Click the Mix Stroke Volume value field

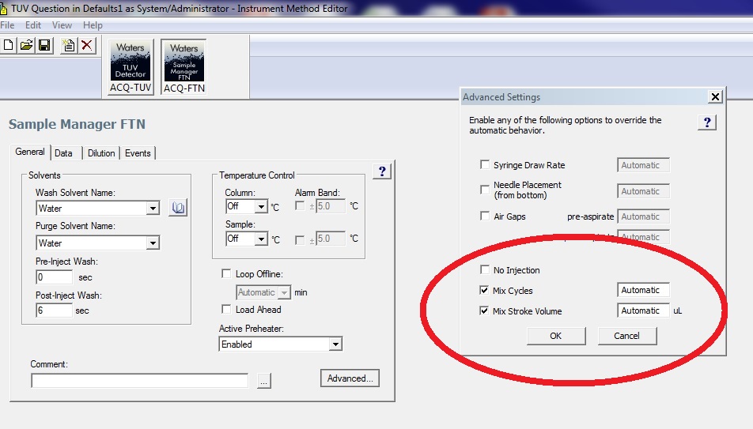643,310
